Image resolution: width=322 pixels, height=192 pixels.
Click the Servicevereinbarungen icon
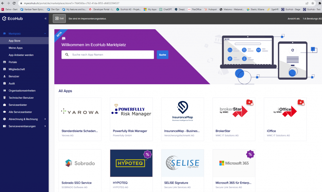click(4, 126)
